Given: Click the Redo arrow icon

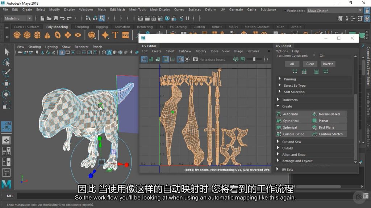Looking at the screenshot, I should coord(69,18).
